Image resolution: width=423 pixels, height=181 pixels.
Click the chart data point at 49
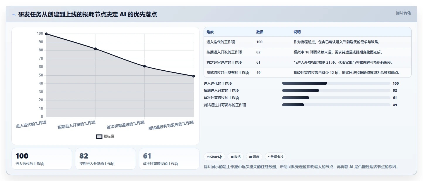coord(194,76)
